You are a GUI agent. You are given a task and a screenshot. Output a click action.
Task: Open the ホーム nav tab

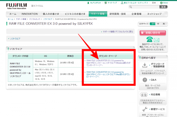[13, 14]
